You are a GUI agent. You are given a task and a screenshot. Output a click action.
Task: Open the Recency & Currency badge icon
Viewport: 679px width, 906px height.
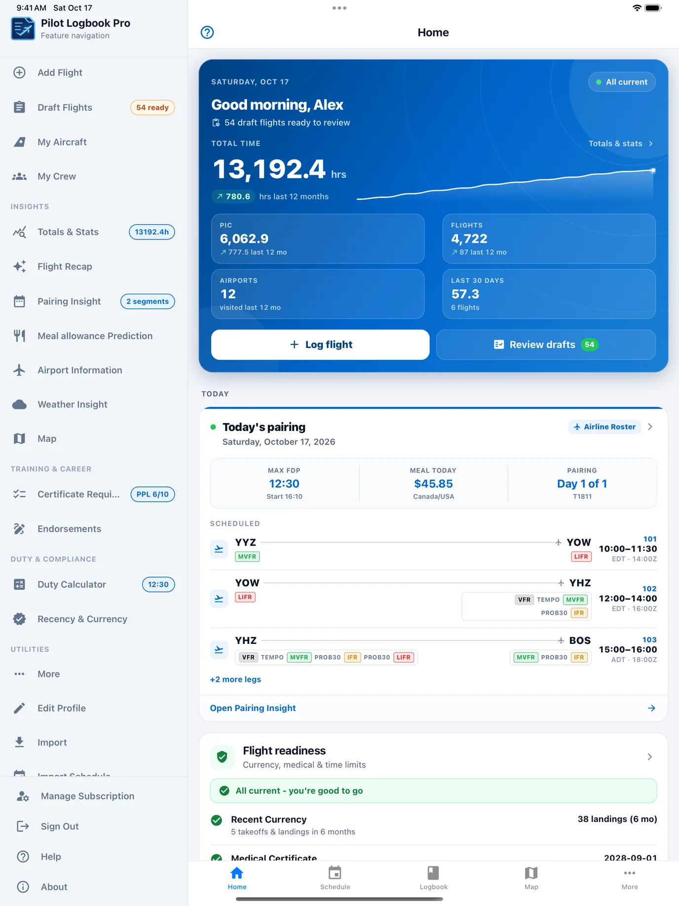pos(19,619)
